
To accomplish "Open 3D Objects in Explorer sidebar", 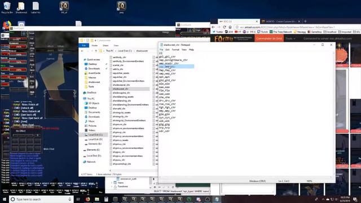I will pos(94,103).
